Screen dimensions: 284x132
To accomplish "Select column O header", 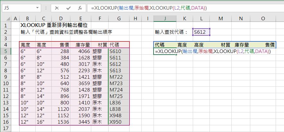I will 263,19.
